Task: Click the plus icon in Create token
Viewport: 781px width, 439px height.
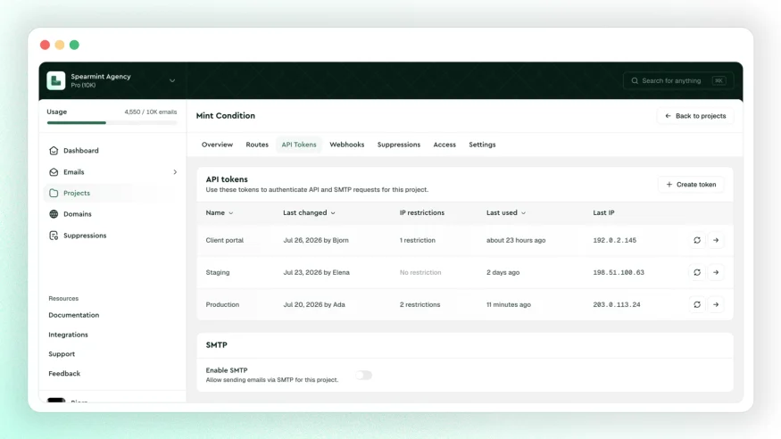Action: 669,185
